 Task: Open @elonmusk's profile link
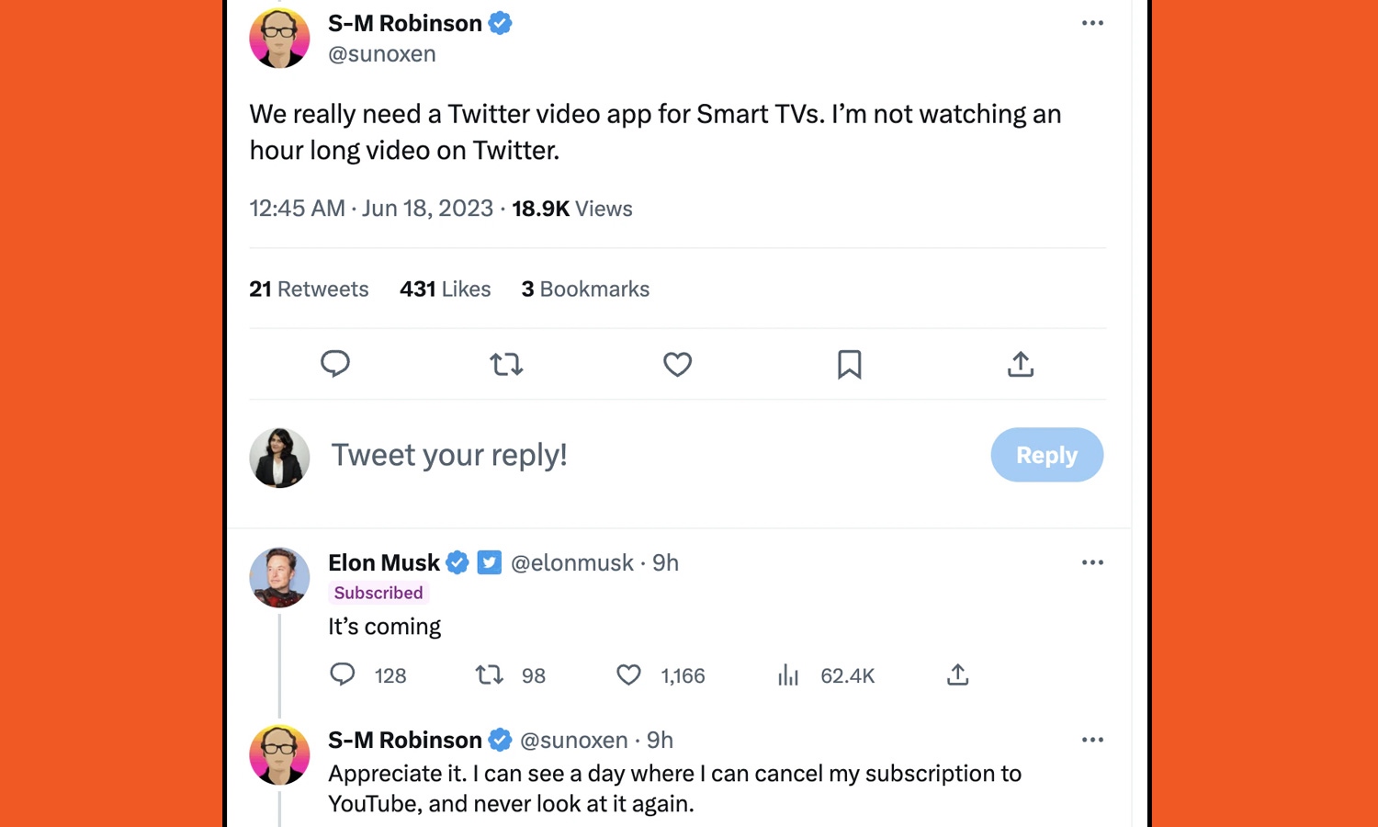click(x=571, y=561)
